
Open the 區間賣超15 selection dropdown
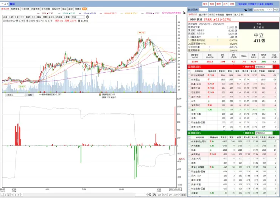click(264, 133)
